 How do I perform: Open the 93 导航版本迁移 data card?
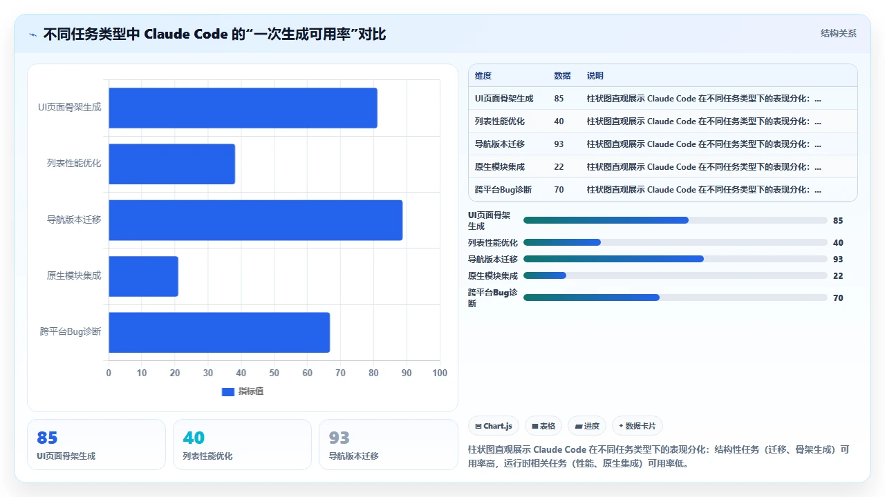click(389, 445)
